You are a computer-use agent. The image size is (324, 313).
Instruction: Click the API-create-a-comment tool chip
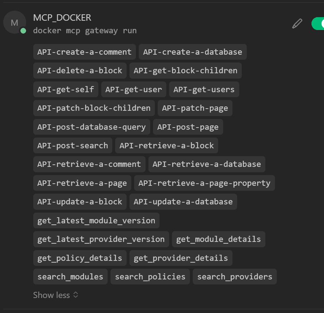[x=84, y=52]
